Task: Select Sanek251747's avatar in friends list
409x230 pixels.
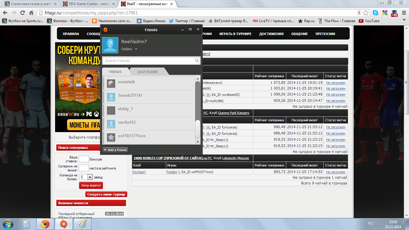Action: 111,97
